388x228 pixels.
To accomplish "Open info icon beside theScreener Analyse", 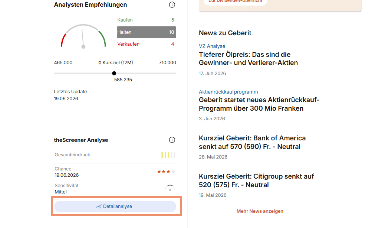I will [x=172, y=140].
